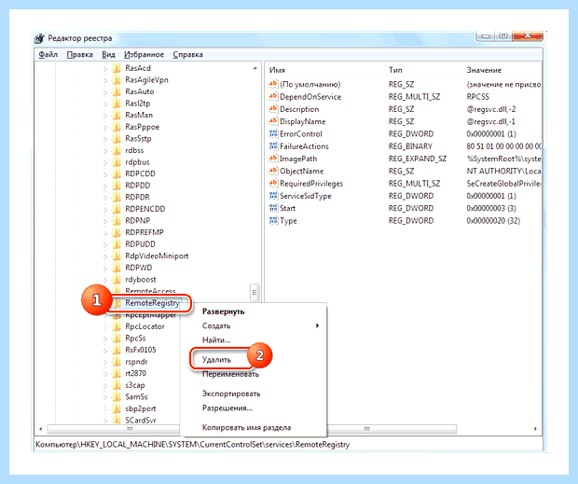Click the folder icon beside SamSs
Viewport: 578px width, 484px height.
click(117, 397)
